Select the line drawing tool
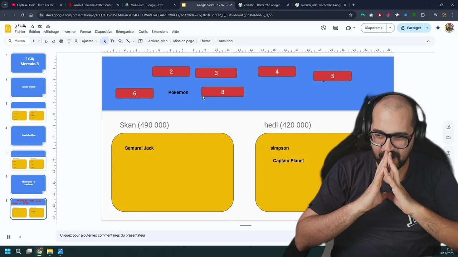This screenshot has height=257, width=458. click(128, 41)
